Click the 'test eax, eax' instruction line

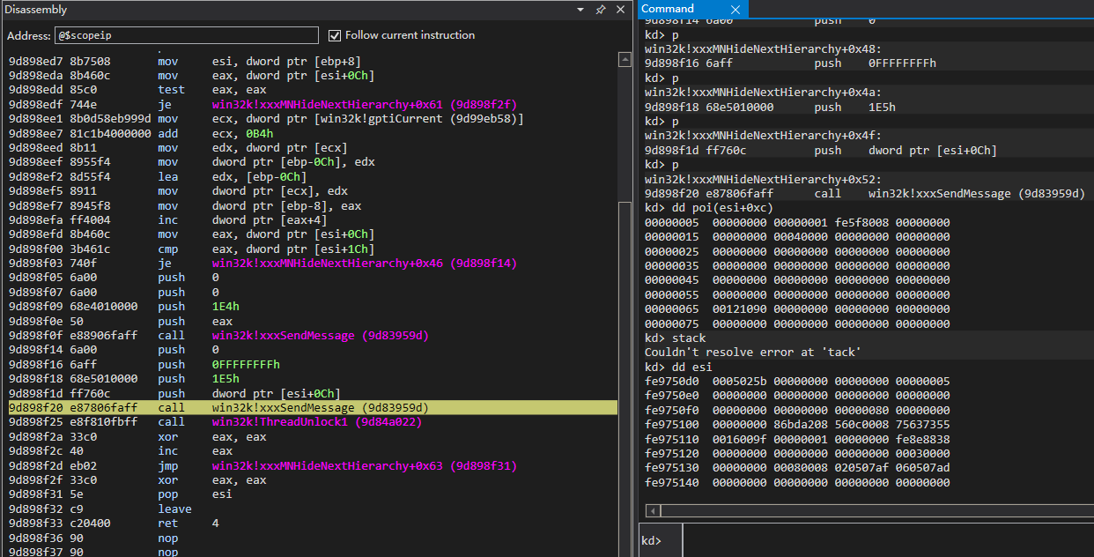pos(313,90)
